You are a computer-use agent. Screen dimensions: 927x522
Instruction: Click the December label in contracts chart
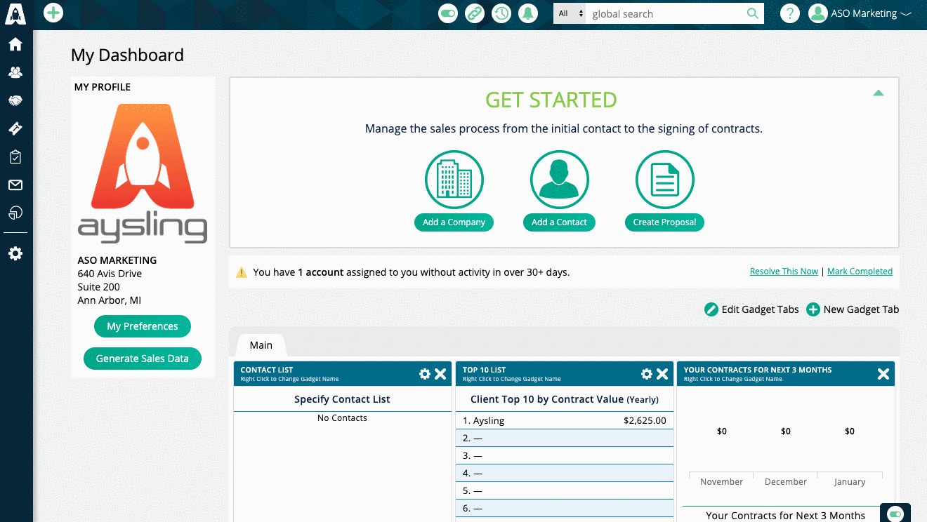click(785, 482)
